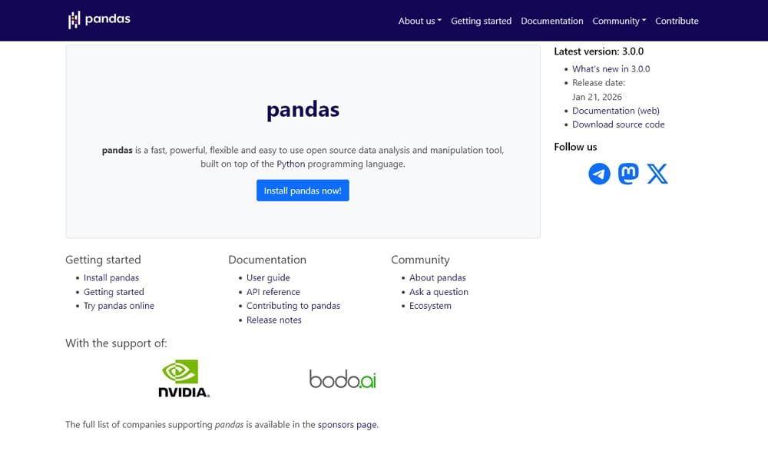Select Documentation in the top navigation
The image size is (768, 461).
[x=552, y=21]
